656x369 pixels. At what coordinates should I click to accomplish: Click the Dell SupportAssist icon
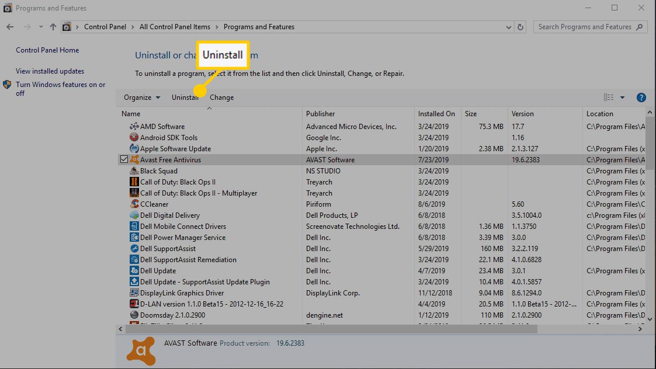[x=134, y=249]
